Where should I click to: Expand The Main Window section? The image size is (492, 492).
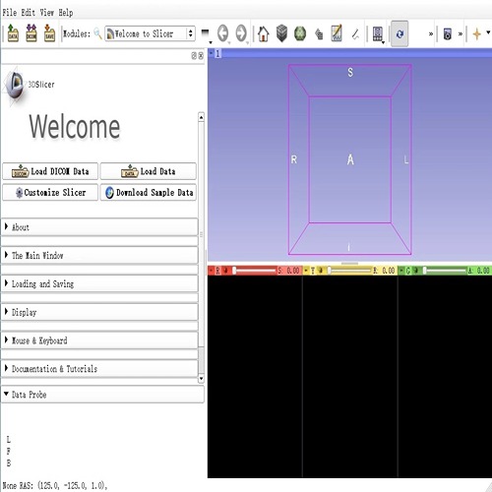click(99, 255)
